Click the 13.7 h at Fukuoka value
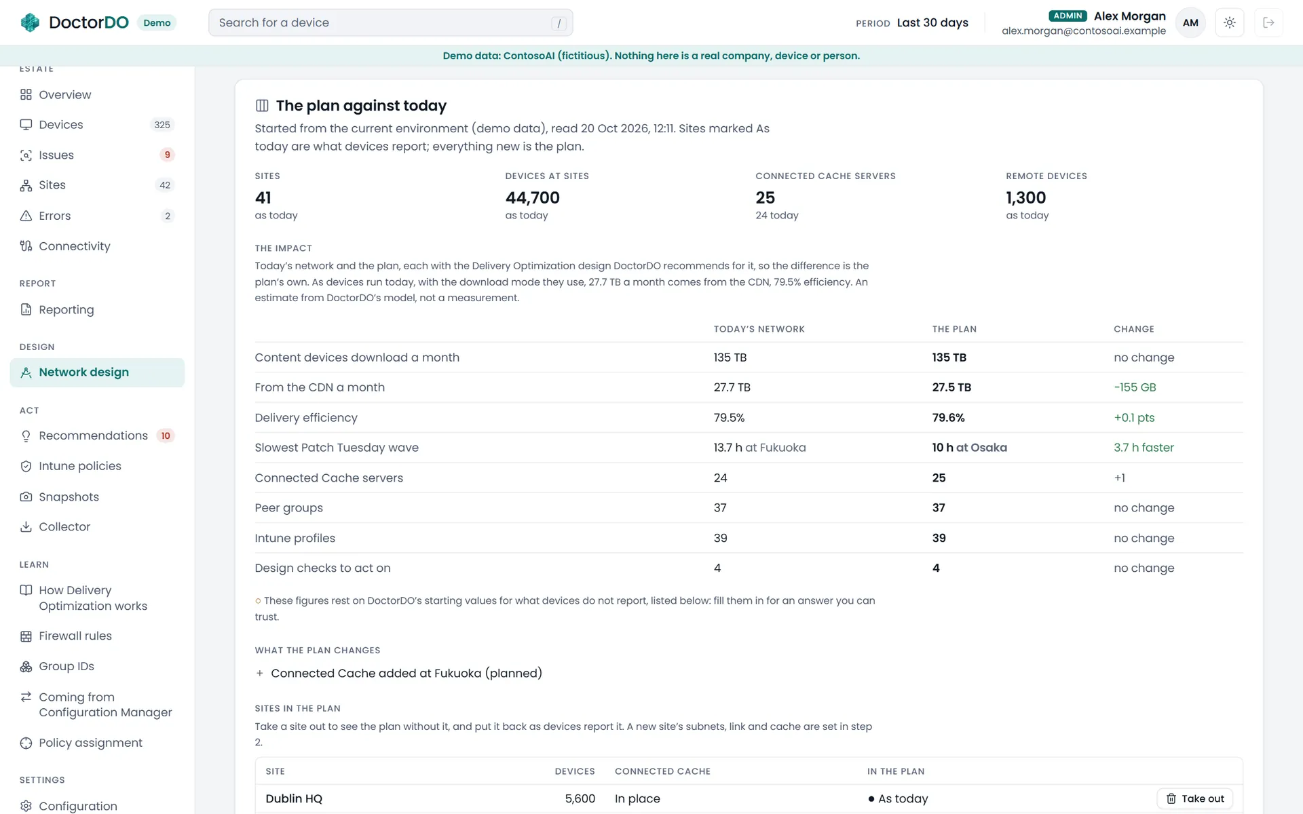Image resolution: width=1303 pixels, height=814 pixels. point(759,448)
